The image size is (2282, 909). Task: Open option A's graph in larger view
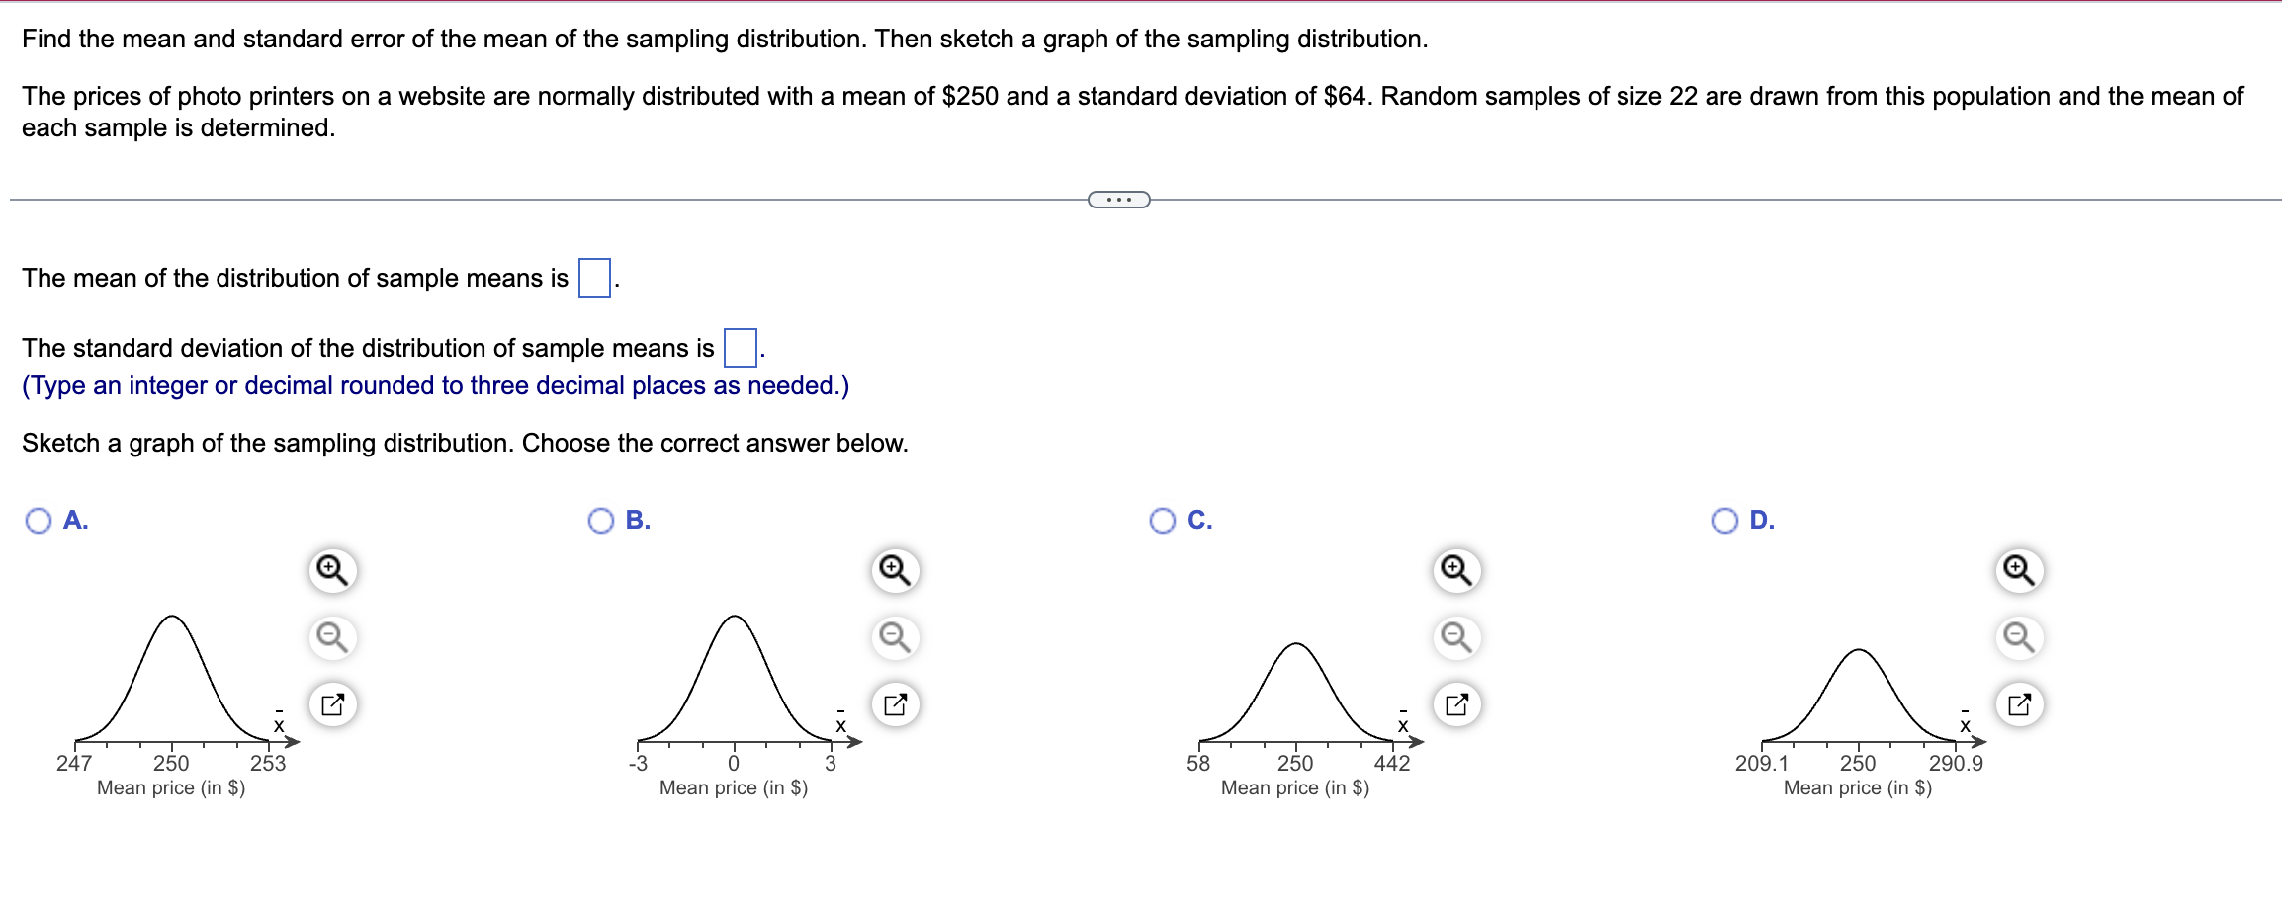coord(333,702)
